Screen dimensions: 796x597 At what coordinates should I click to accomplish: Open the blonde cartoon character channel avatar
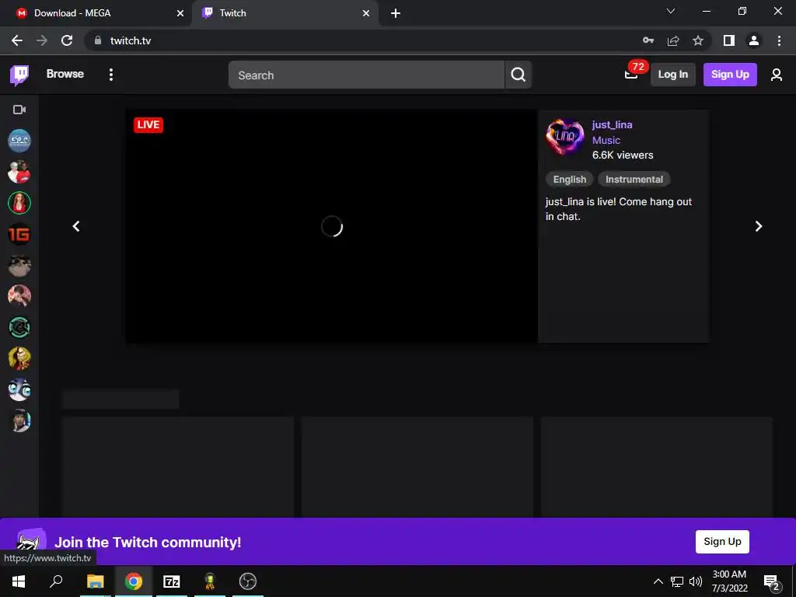[19, 358]
